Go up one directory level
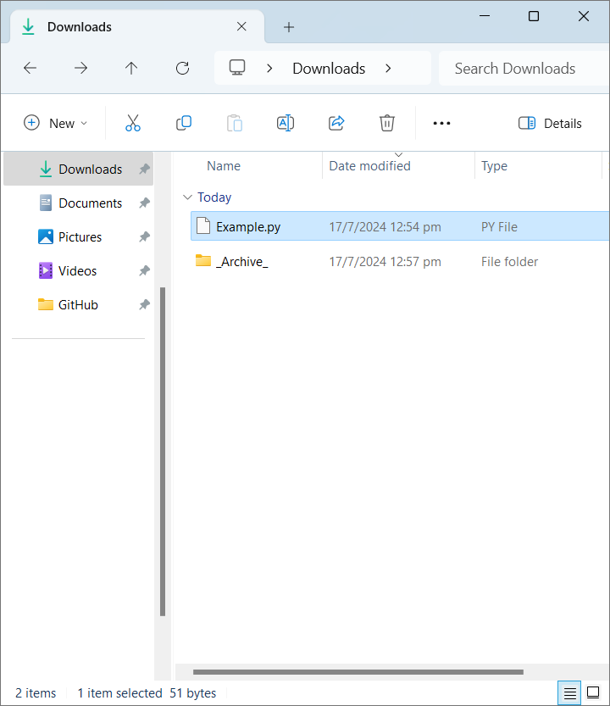Screen dimensions: 610x706 point(131,69)
